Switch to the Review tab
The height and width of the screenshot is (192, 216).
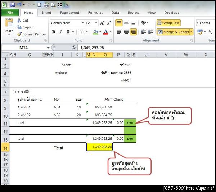(x=133, y=13)
